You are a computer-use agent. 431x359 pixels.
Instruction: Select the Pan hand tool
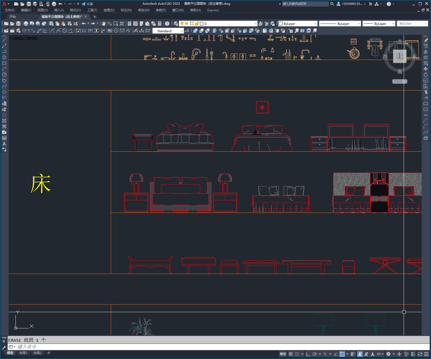point(104,24)
